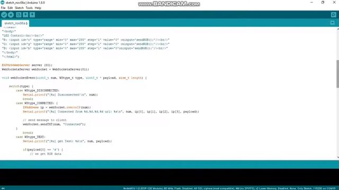Click the scrollbar down arrow in editor
The width and height of the screenshot is (339, 190).
pyautogui.click(x=337, y=157)
